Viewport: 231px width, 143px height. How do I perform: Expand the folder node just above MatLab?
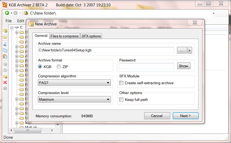17,123
